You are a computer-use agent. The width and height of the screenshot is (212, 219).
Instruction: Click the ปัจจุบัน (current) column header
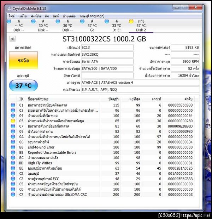pyautogui.click(x=110, y=99)
